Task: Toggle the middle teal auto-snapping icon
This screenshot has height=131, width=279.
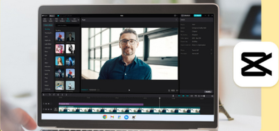Action: click(183, 96)
